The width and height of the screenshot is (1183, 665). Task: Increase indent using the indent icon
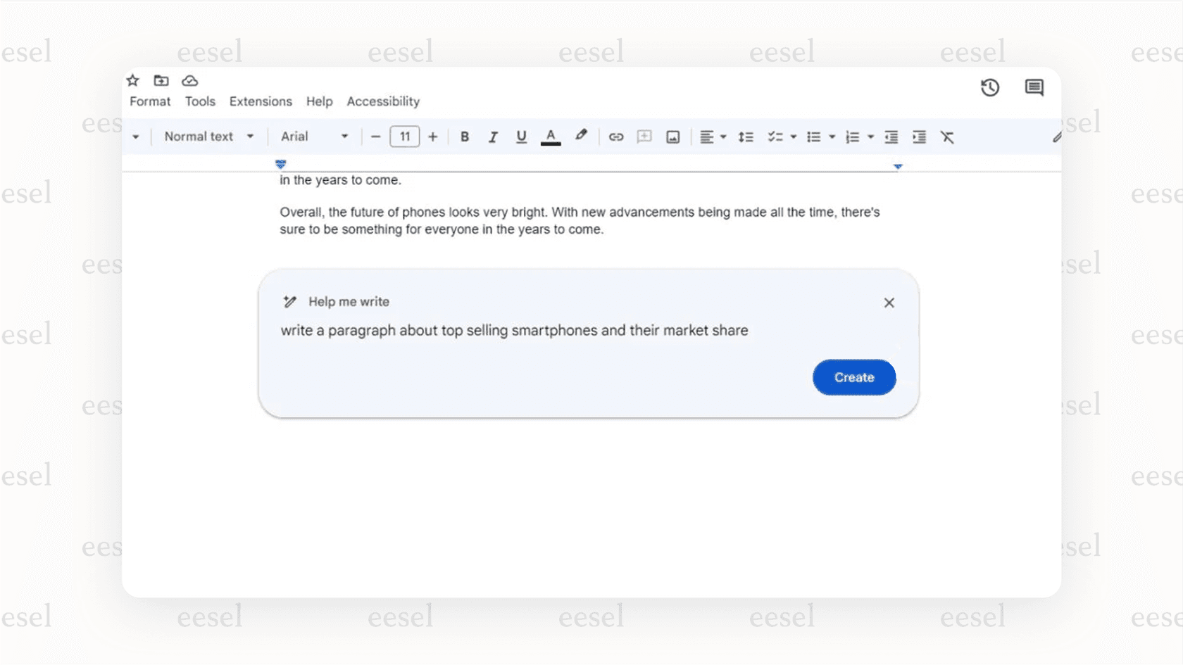(919, 137)
